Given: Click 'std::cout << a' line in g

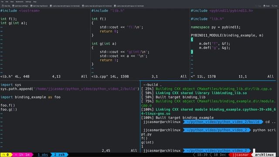Looking at the screenshot, I should [x=124, y=56].
